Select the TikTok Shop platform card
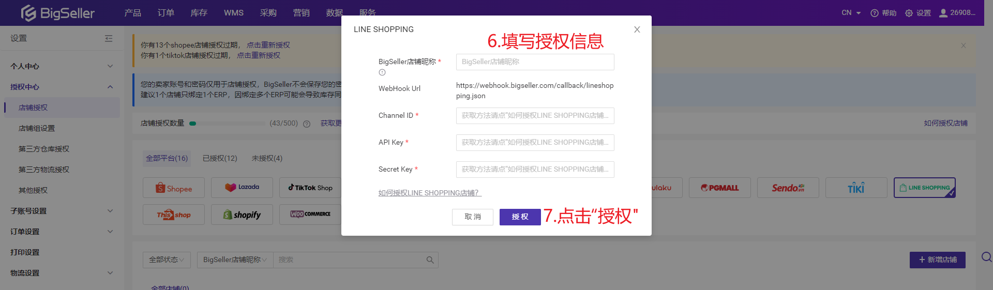Image resolution: width=993 pixels, height=290 pixels. coord(310,188)
